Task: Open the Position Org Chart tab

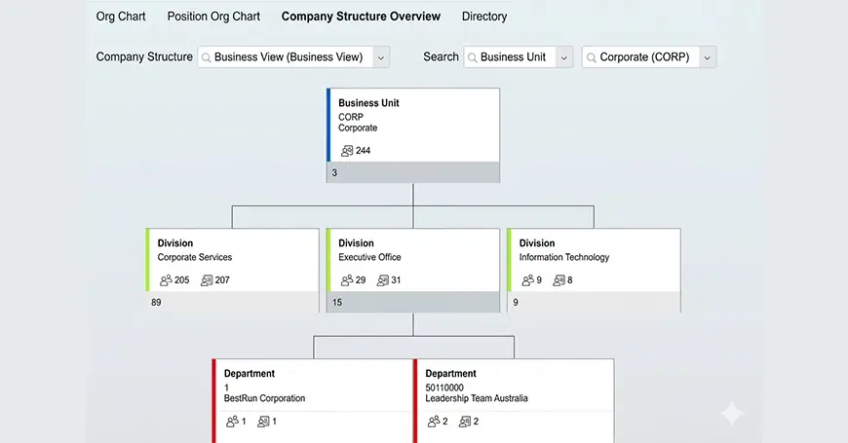Action: pyautogui.click(x=213, y=17)
